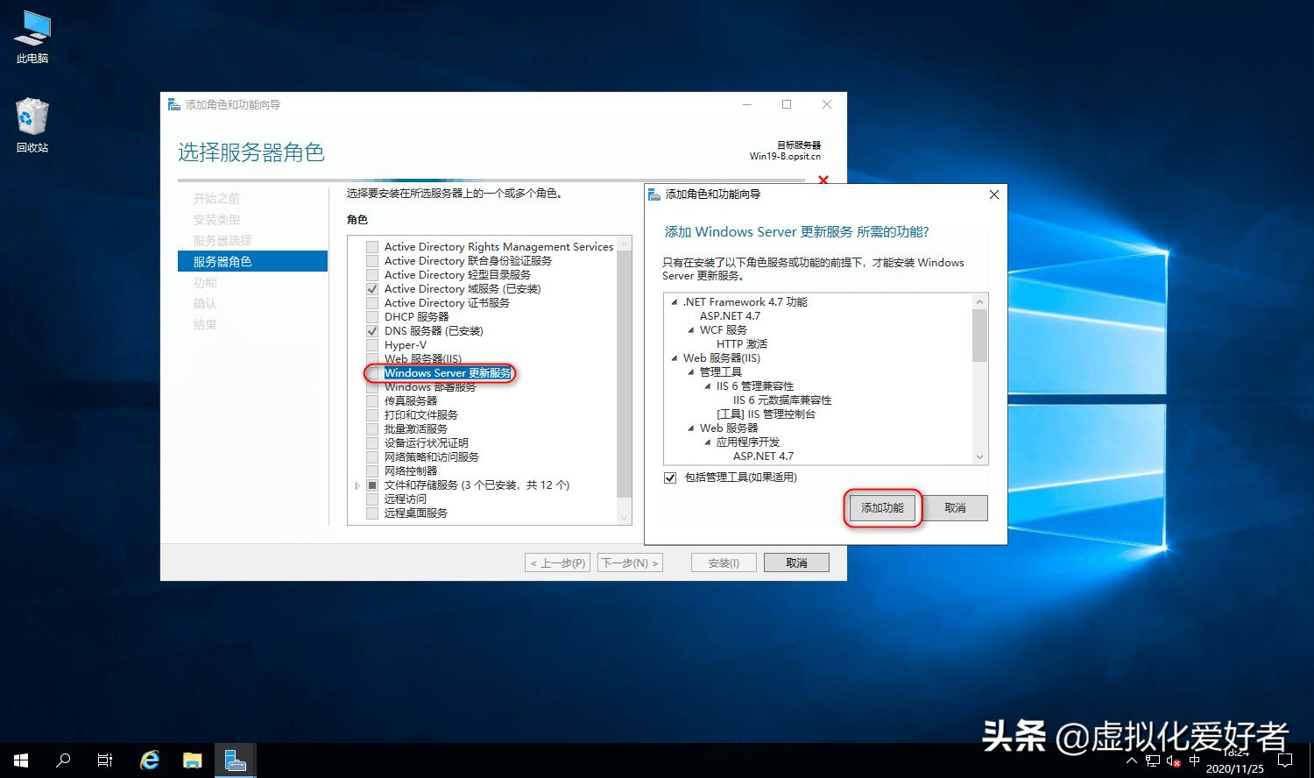Select the 确认 step in the sidebar
This screenshot has height=778, width=1314.
click(x=204, y=303)
